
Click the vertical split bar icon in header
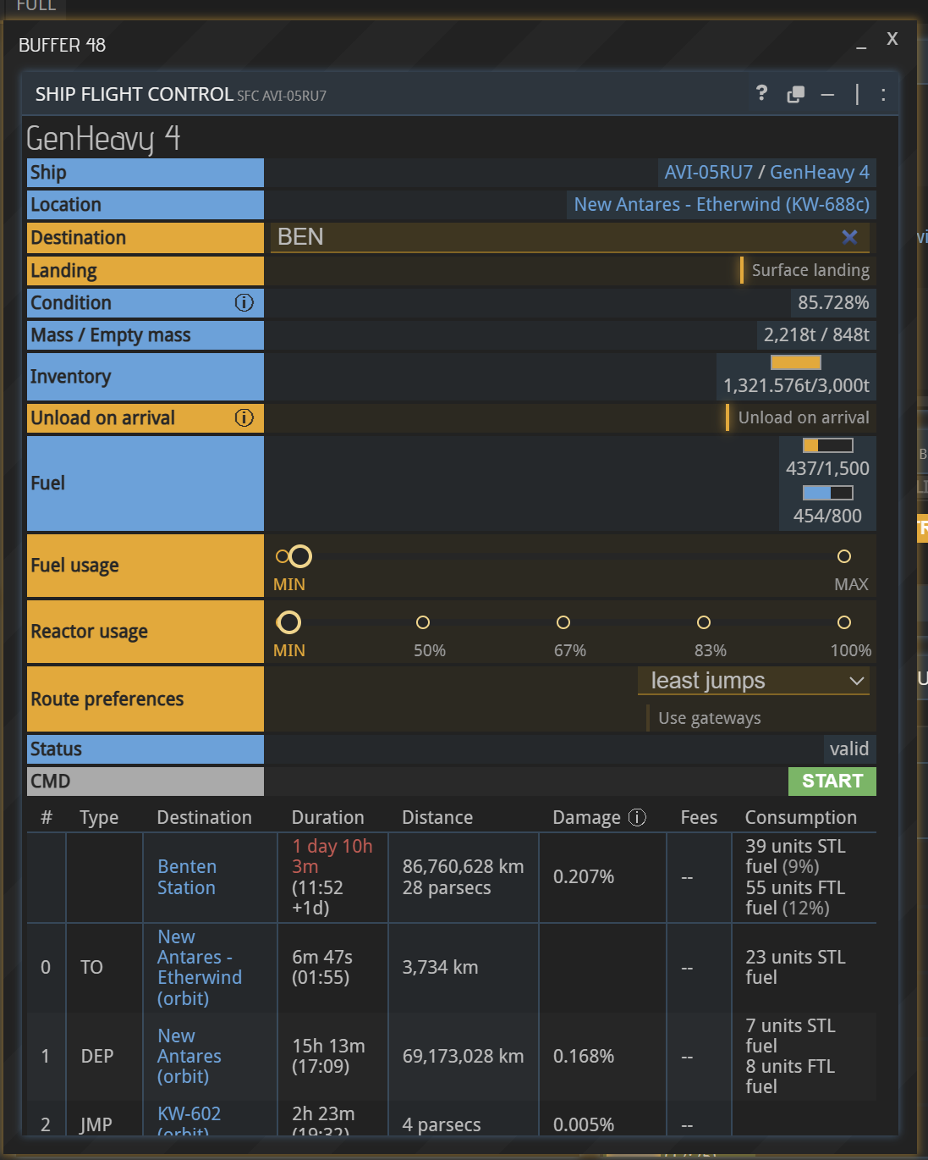click(857, 94)
